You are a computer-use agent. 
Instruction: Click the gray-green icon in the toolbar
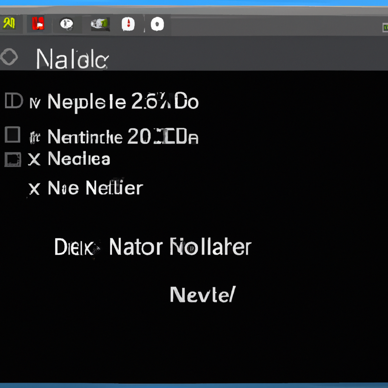tap(100, 24)
